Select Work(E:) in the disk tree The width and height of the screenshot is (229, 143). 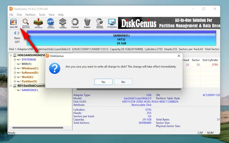point(28,77)
